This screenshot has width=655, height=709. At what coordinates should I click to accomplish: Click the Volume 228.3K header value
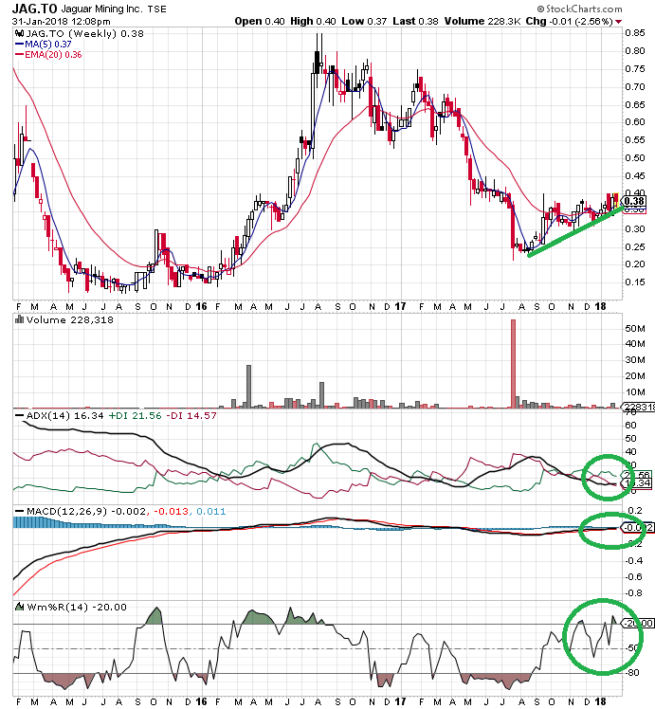(482, 21)
